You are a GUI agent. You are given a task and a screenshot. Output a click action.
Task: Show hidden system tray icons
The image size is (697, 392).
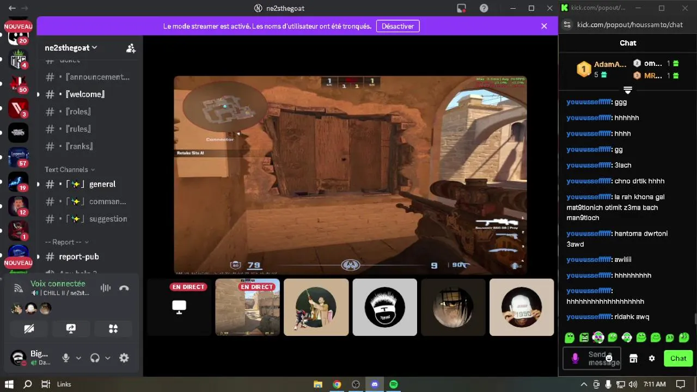click(584, 384)
